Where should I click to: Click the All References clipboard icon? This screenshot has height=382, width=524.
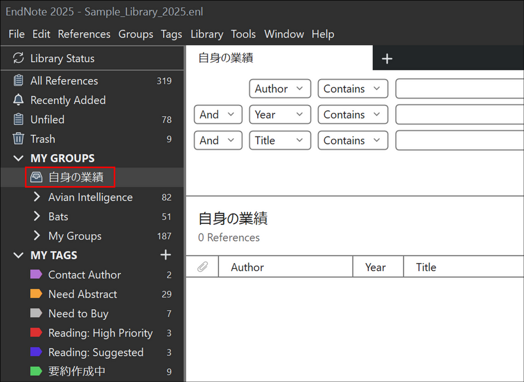[19, 81]
